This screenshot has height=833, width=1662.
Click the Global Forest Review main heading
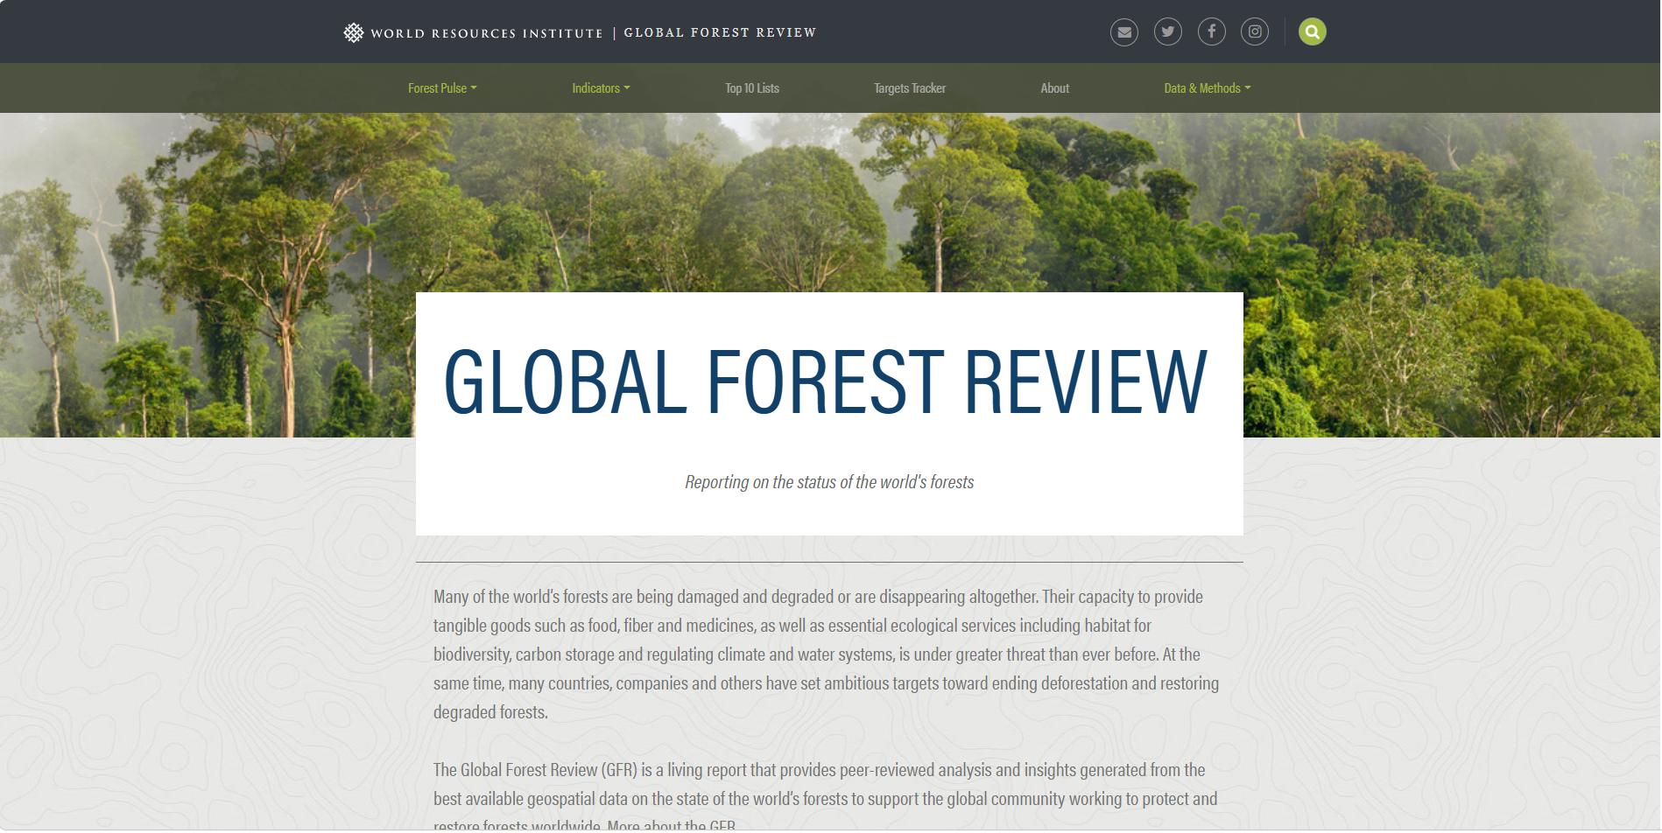[826, 382]
